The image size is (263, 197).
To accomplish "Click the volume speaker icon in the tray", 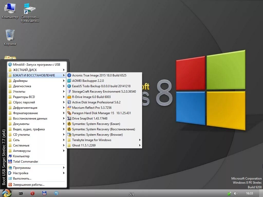I will pyautogui.click(x=236, y=193).
